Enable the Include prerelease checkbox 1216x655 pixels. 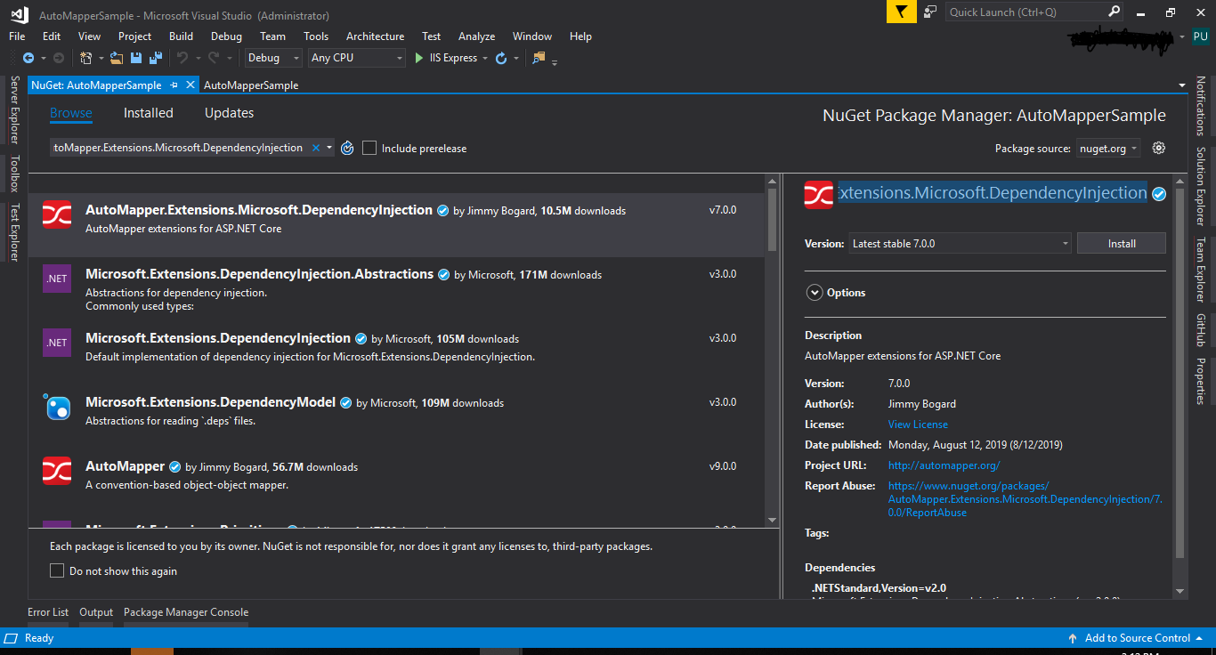tap(369, 148)
